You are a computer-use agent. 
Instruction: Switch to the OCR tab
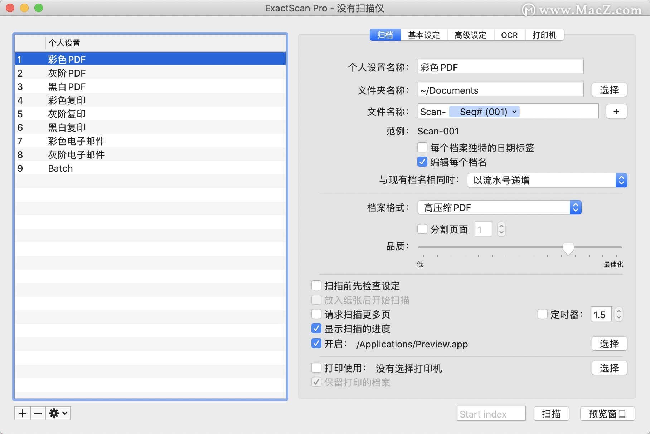pyautogui.click(x=510, y=35)
